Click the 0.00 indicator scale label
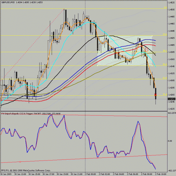176x176 pixels. point(170,141)
